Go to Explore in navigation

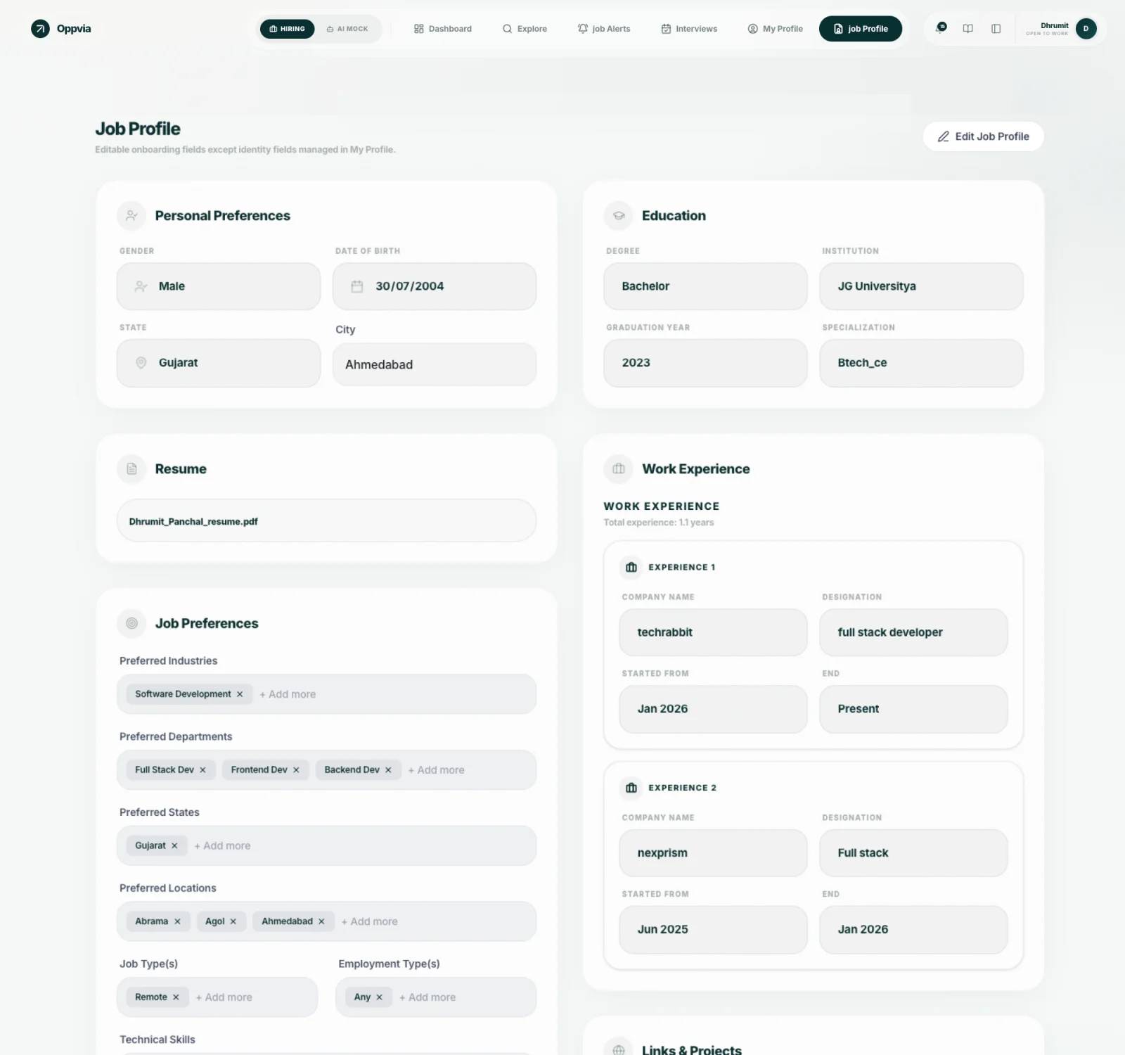click(x=525, y=29)
